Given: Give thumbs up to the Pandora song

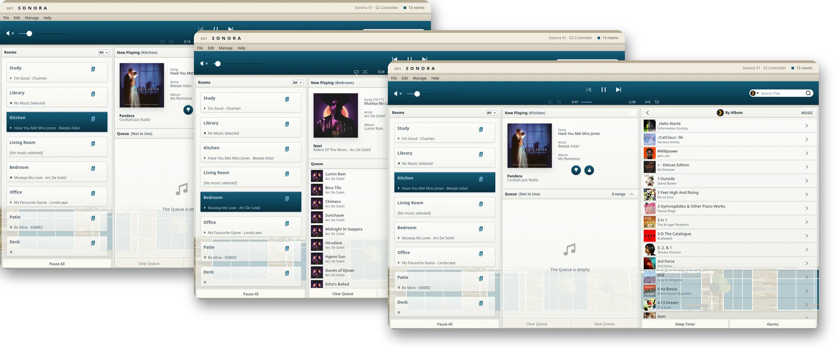Looking at the screenshot, I should tap(589, 170).
